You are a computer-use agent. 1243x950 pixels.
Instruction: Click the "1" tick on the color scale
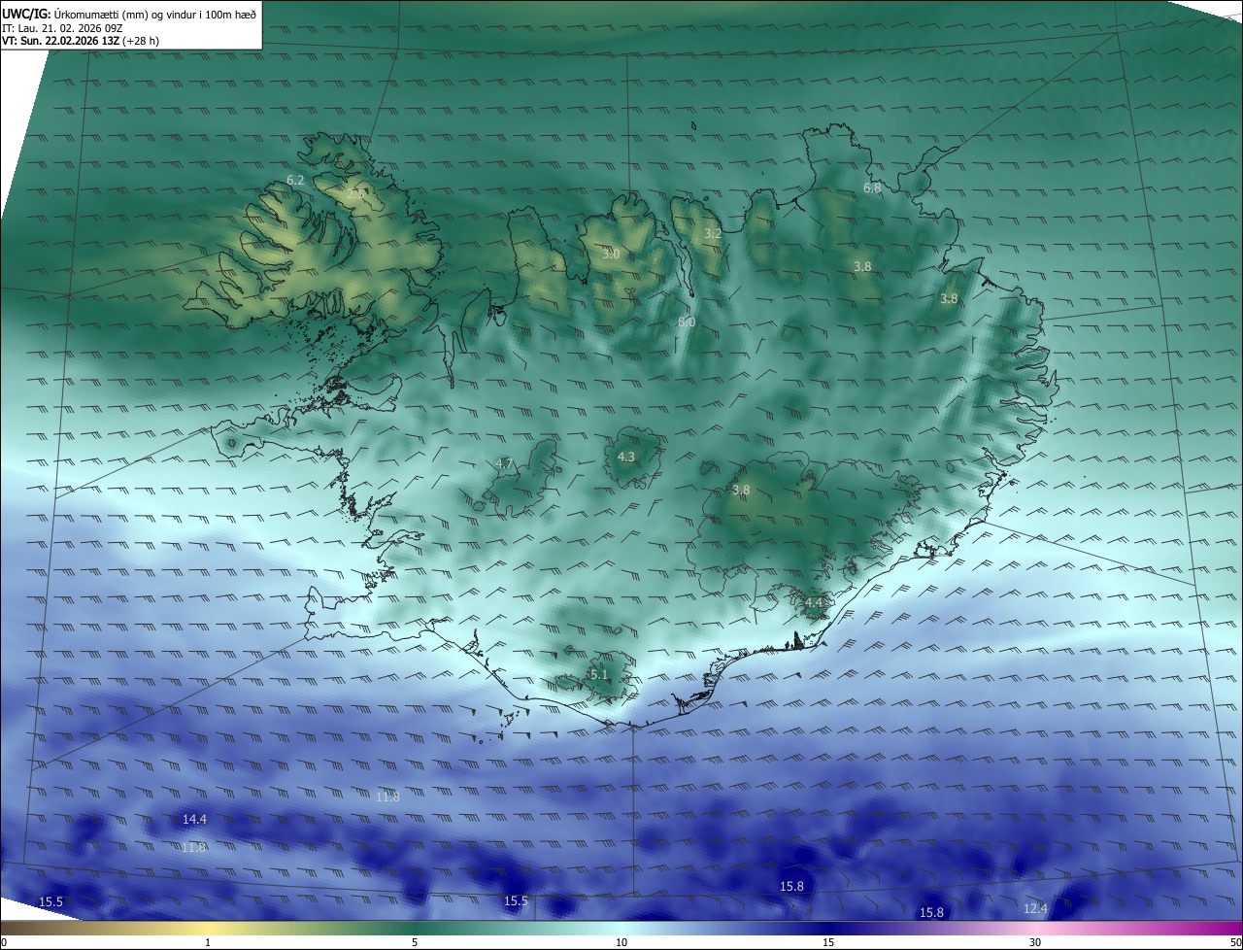point(208,943)
